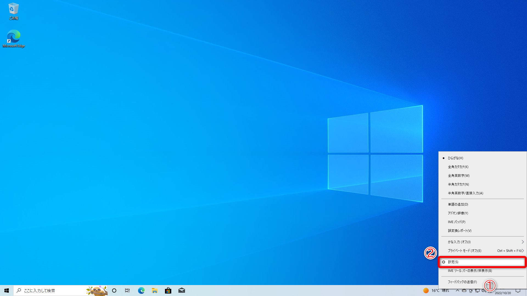Open the Recycle Bin desktop icon

[x=13, y=11]
